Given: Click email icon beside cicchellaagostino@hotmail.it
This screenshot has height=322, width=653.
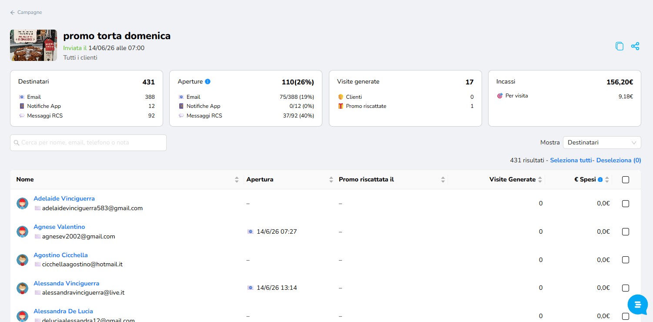Looking at the screenshot, I should point(37,265).
